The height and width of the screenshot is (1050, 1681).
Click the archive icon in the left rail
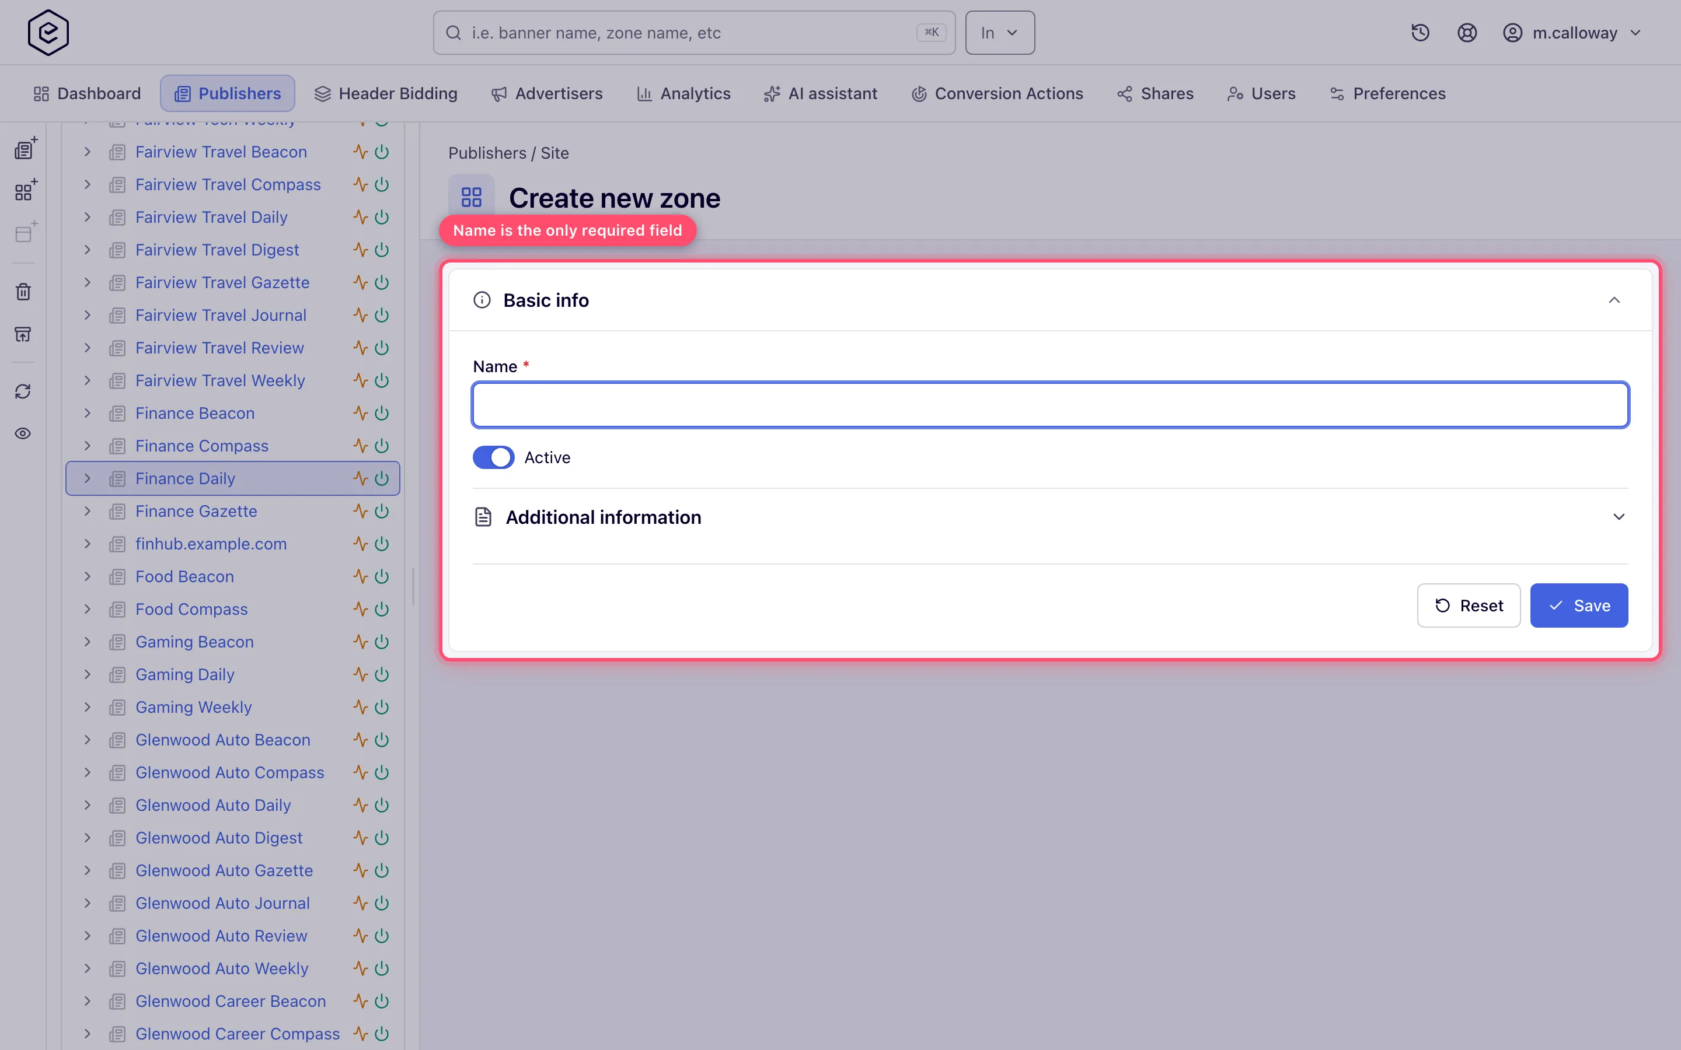click(x=23, y=335)
